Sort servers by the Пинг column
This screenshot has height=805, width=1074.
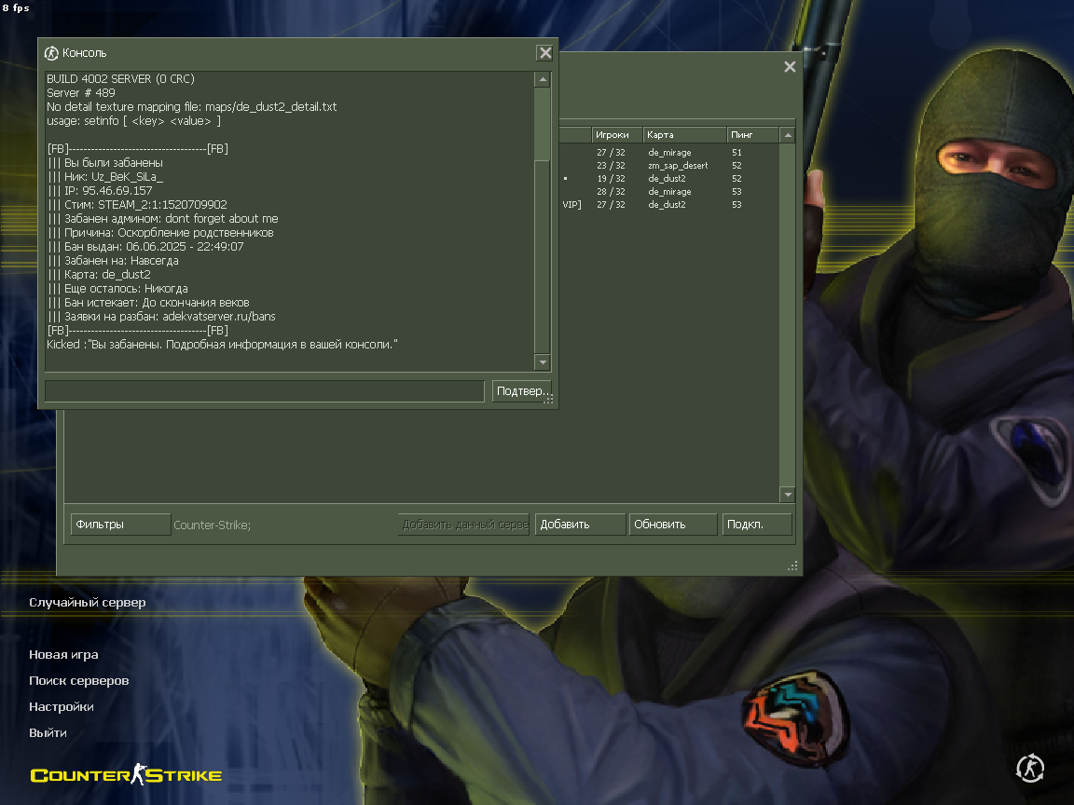click(x=752, y=135)
